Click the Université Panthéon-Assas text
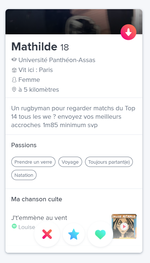The image size is (150, 263). pyautogui.click(x=57, y=60)
